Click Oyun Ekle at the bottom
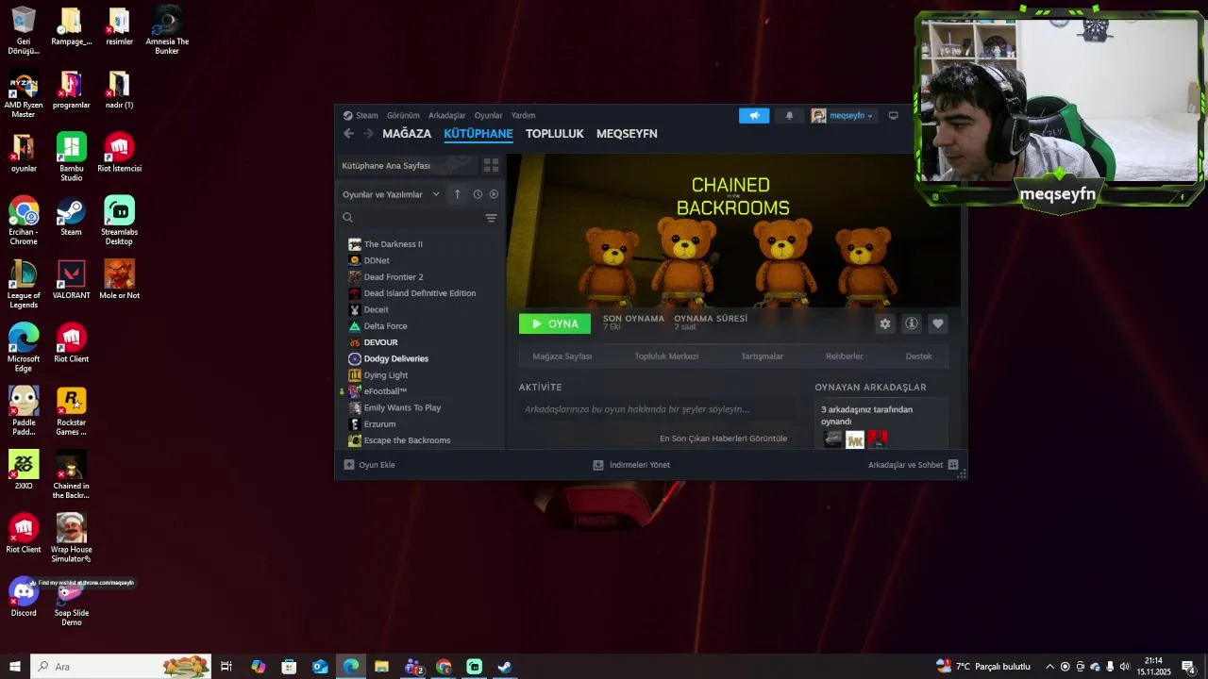 point(369,465)
